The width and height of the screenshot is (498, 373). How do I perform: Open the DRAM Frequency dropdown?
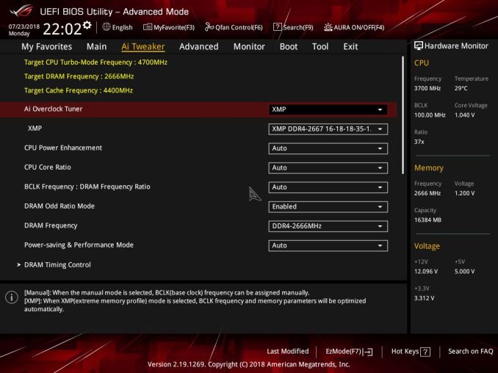pos(328,226)
